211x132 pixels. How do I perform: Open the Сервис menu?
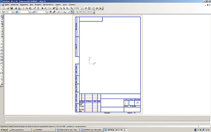pos(58,5)
